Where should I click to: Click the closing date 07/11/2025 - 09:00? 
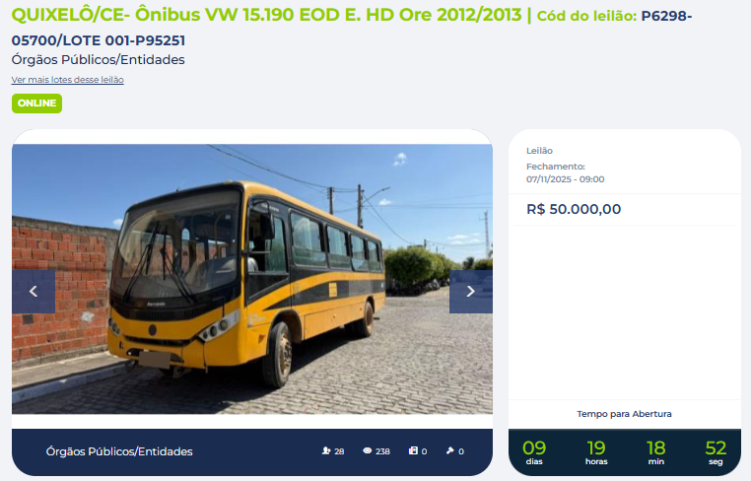pyautogui.click(x=565, y=179)
